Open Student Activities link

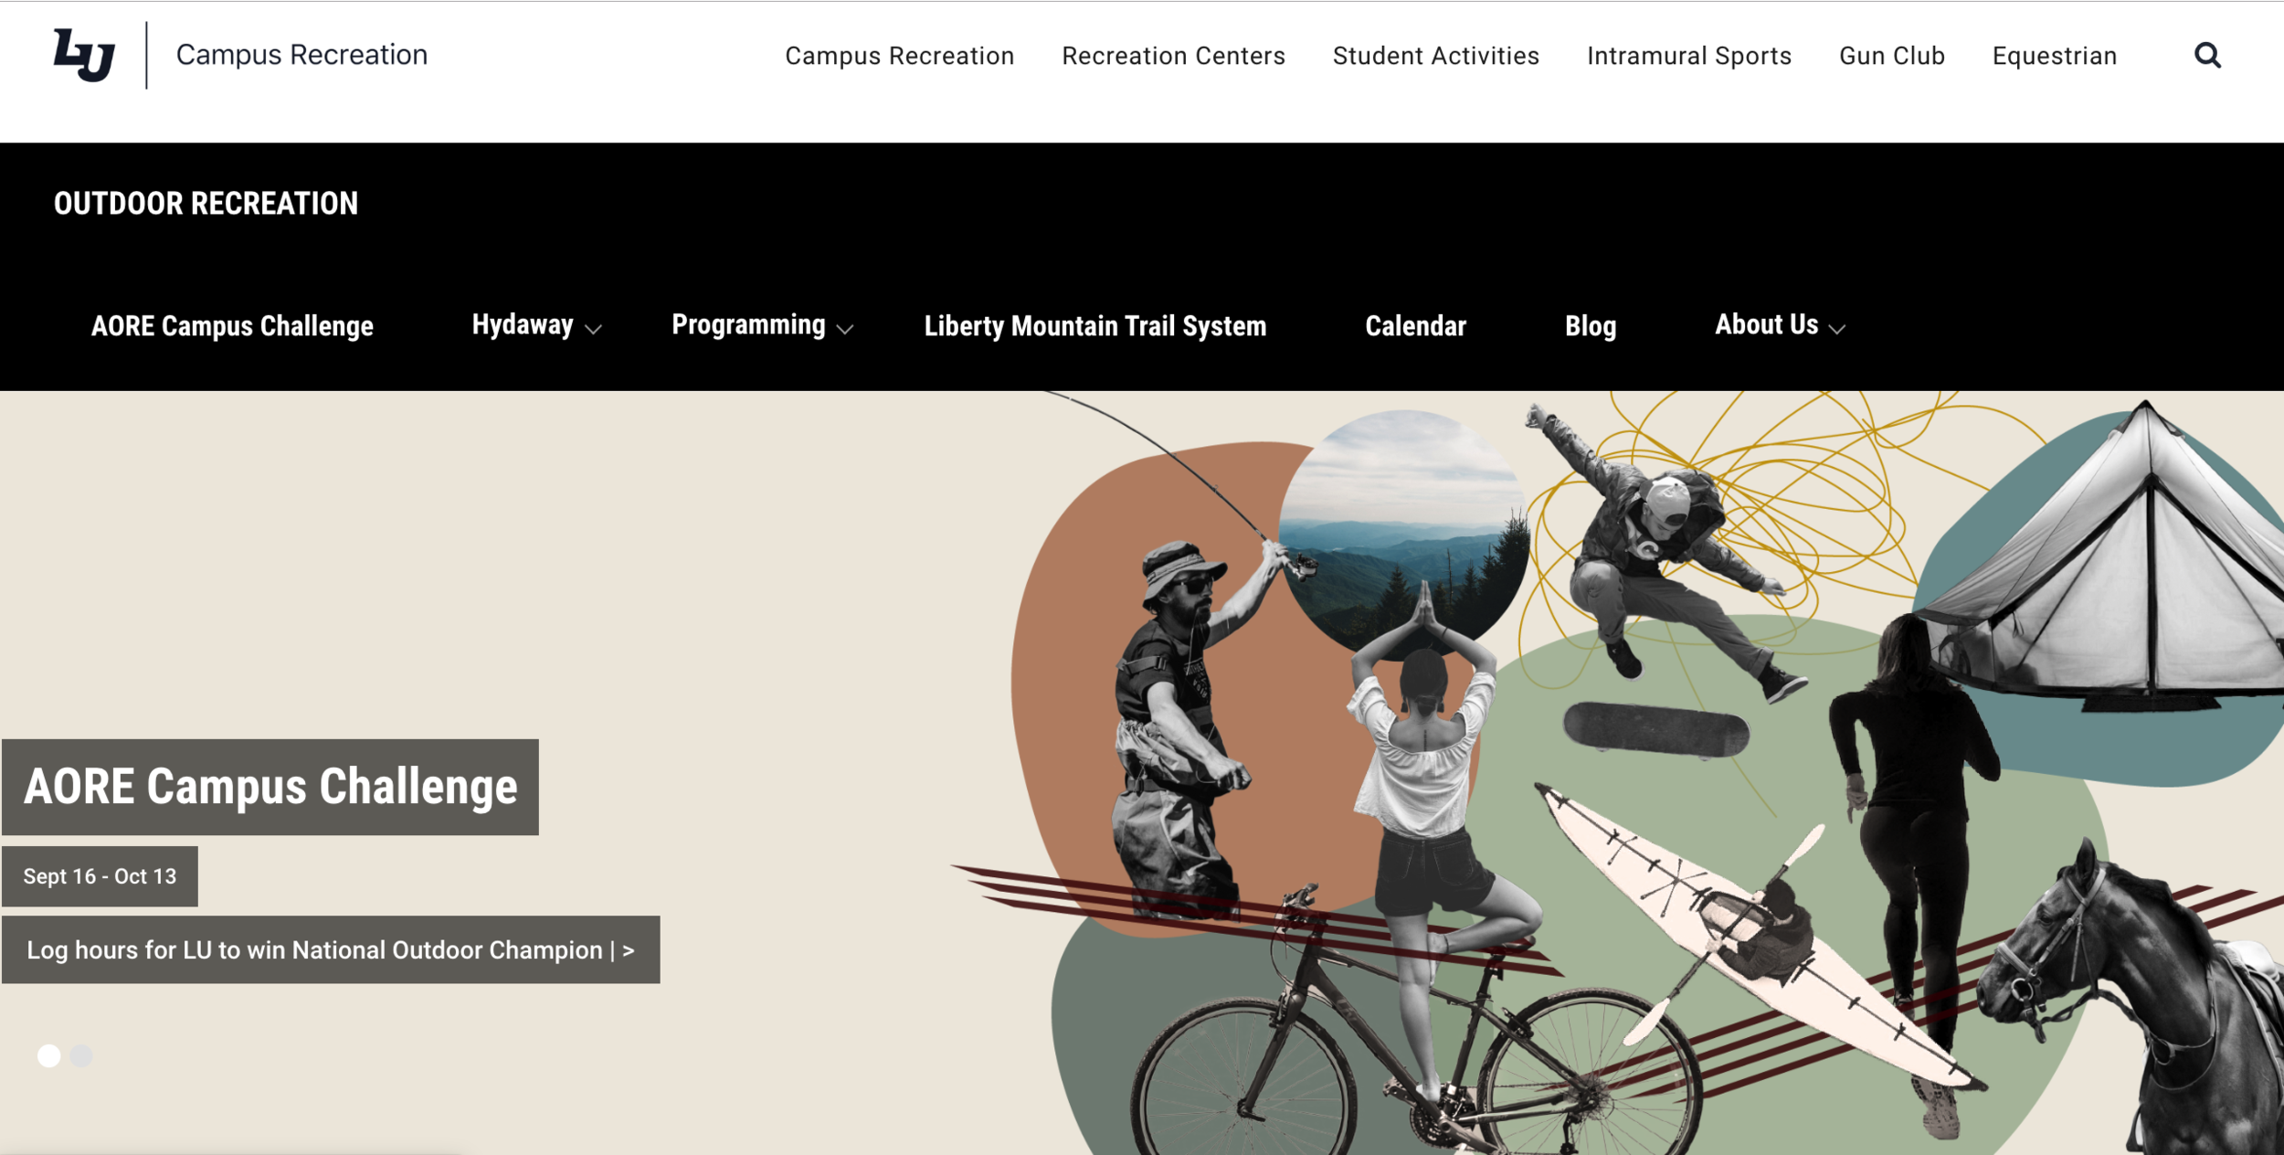click(x=1435, y=56)
